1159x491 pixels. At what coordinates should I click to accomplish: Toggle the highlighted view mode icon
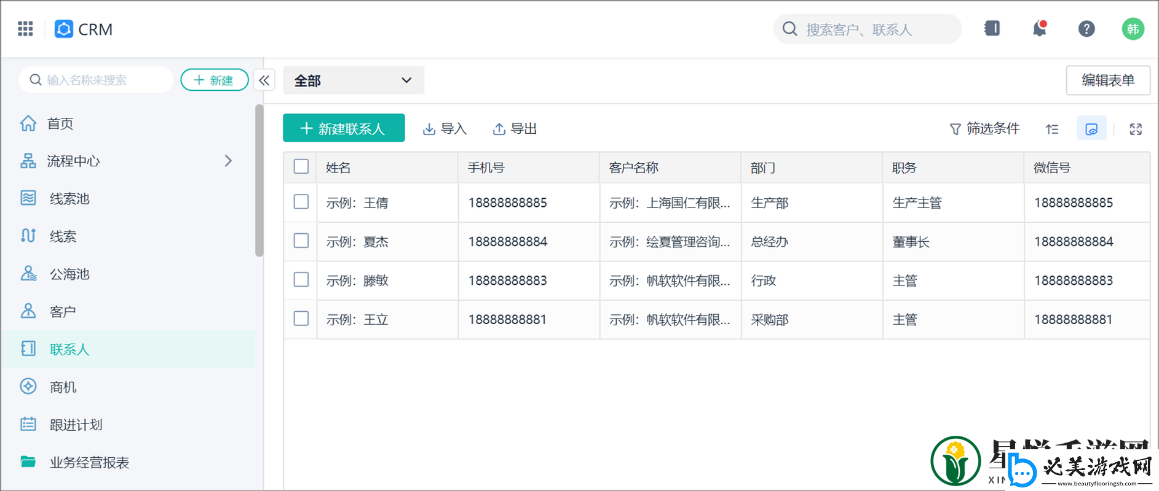click(x=1091, y=129)
